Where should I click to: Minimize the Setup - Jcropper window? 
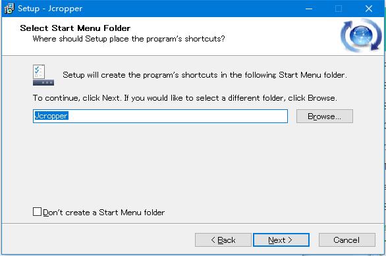point(309,9)
